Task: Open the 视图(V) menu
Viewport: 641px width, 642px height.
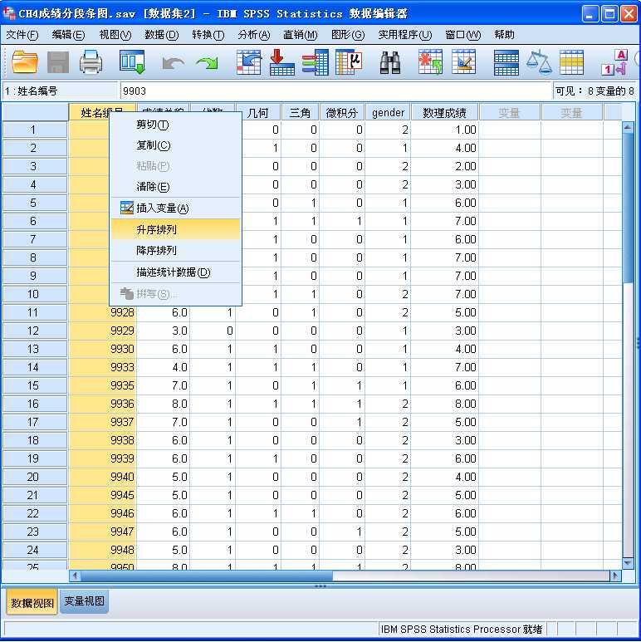Action: coord(115,35)
